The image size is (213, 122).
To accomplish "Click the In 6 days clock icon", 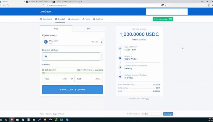I will pyautogui.click(x=120, y=77).
